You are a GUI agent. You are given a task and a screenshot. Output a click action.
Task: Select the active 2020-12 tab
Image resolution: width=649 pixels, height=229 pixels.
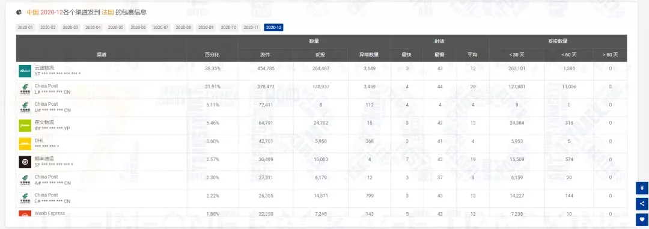(273, 28)
